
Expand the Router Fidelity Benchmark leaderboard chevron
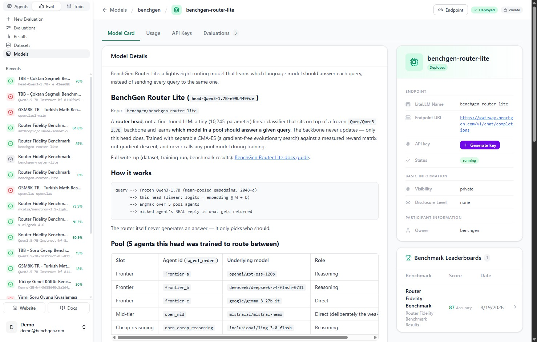pos(515,307)
